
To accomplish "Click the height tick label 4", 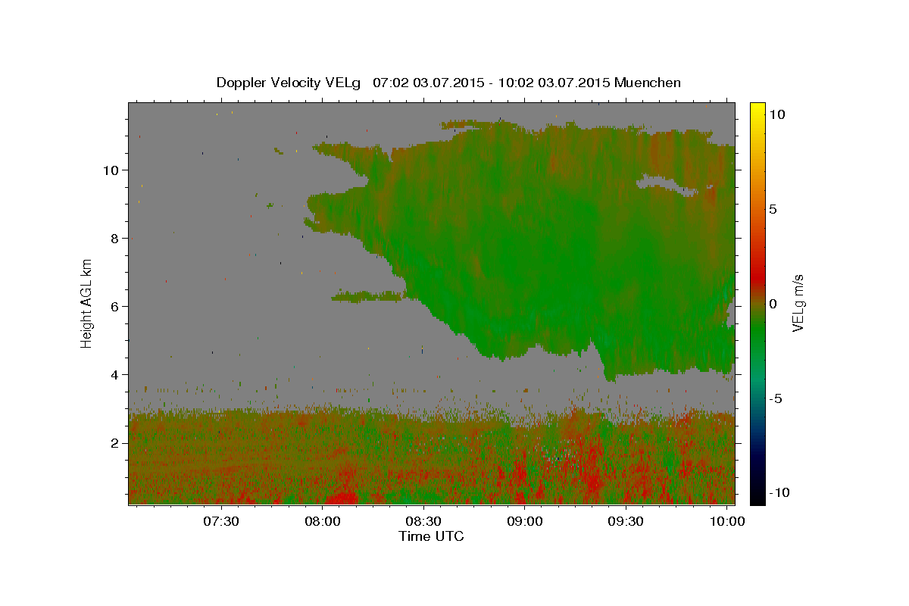I will 114,374.
